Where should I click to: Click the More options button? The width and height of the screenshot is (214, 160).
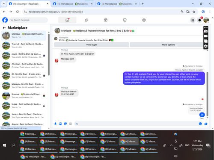(x=168, y=44)
